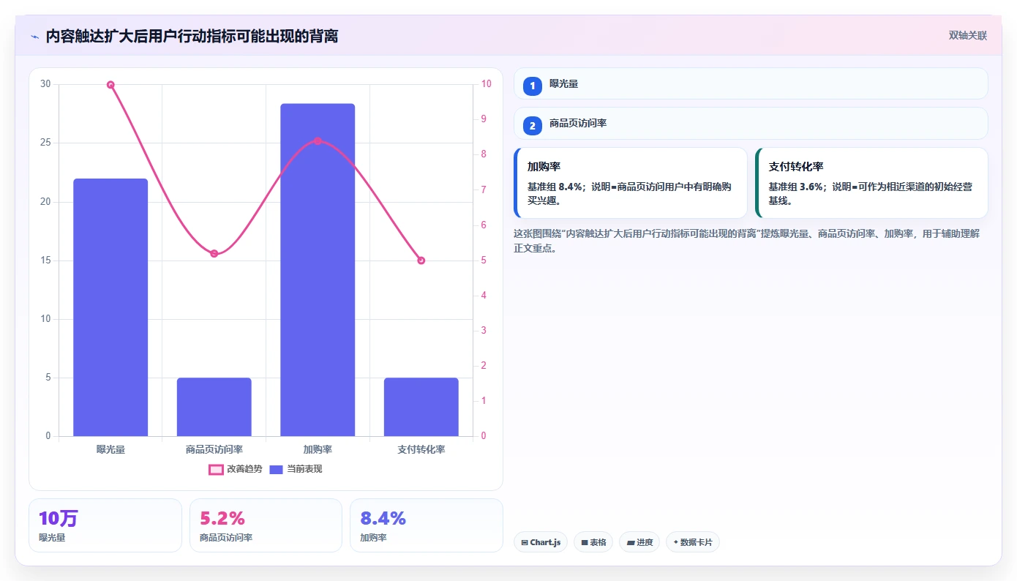Toggle the 改善趋势 legend item
Viewport: 1017px width, 581px height.
click(236, 469)
